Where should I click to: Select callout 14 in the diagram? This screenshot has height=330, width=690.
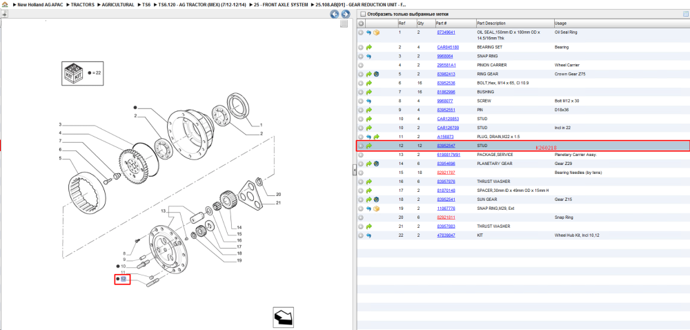[239, 228]
